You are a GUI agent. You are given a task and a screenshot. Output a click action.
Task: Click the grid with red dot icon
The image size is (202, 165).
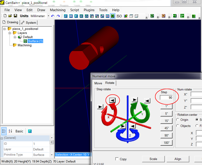(x=107, y=16)
